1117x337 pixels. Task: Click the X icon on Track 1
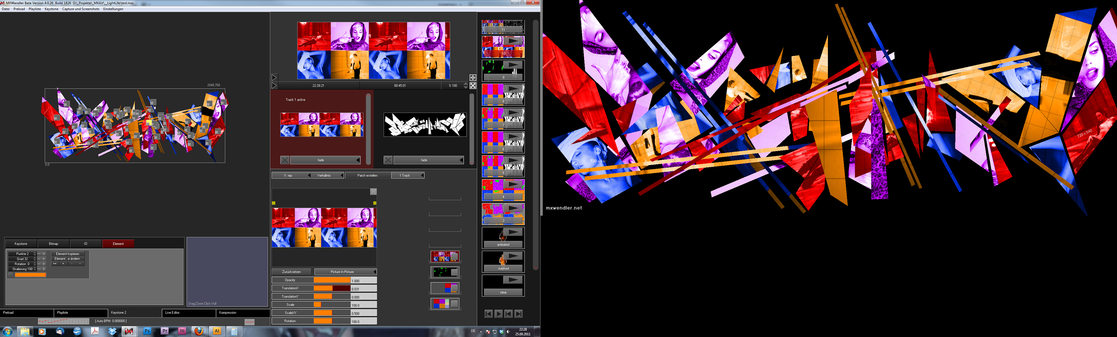click(285, 160)
